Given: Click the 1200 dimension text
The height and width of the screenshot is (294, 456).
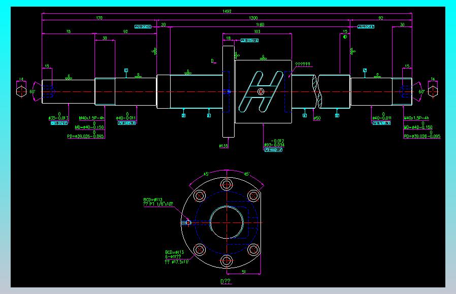Looking at the screenshot, I should pyautogui.click(x=253, y=18).
